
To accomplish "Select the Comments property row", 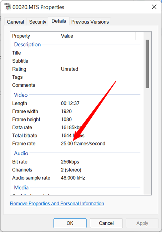I will click(x=76, y=85).
